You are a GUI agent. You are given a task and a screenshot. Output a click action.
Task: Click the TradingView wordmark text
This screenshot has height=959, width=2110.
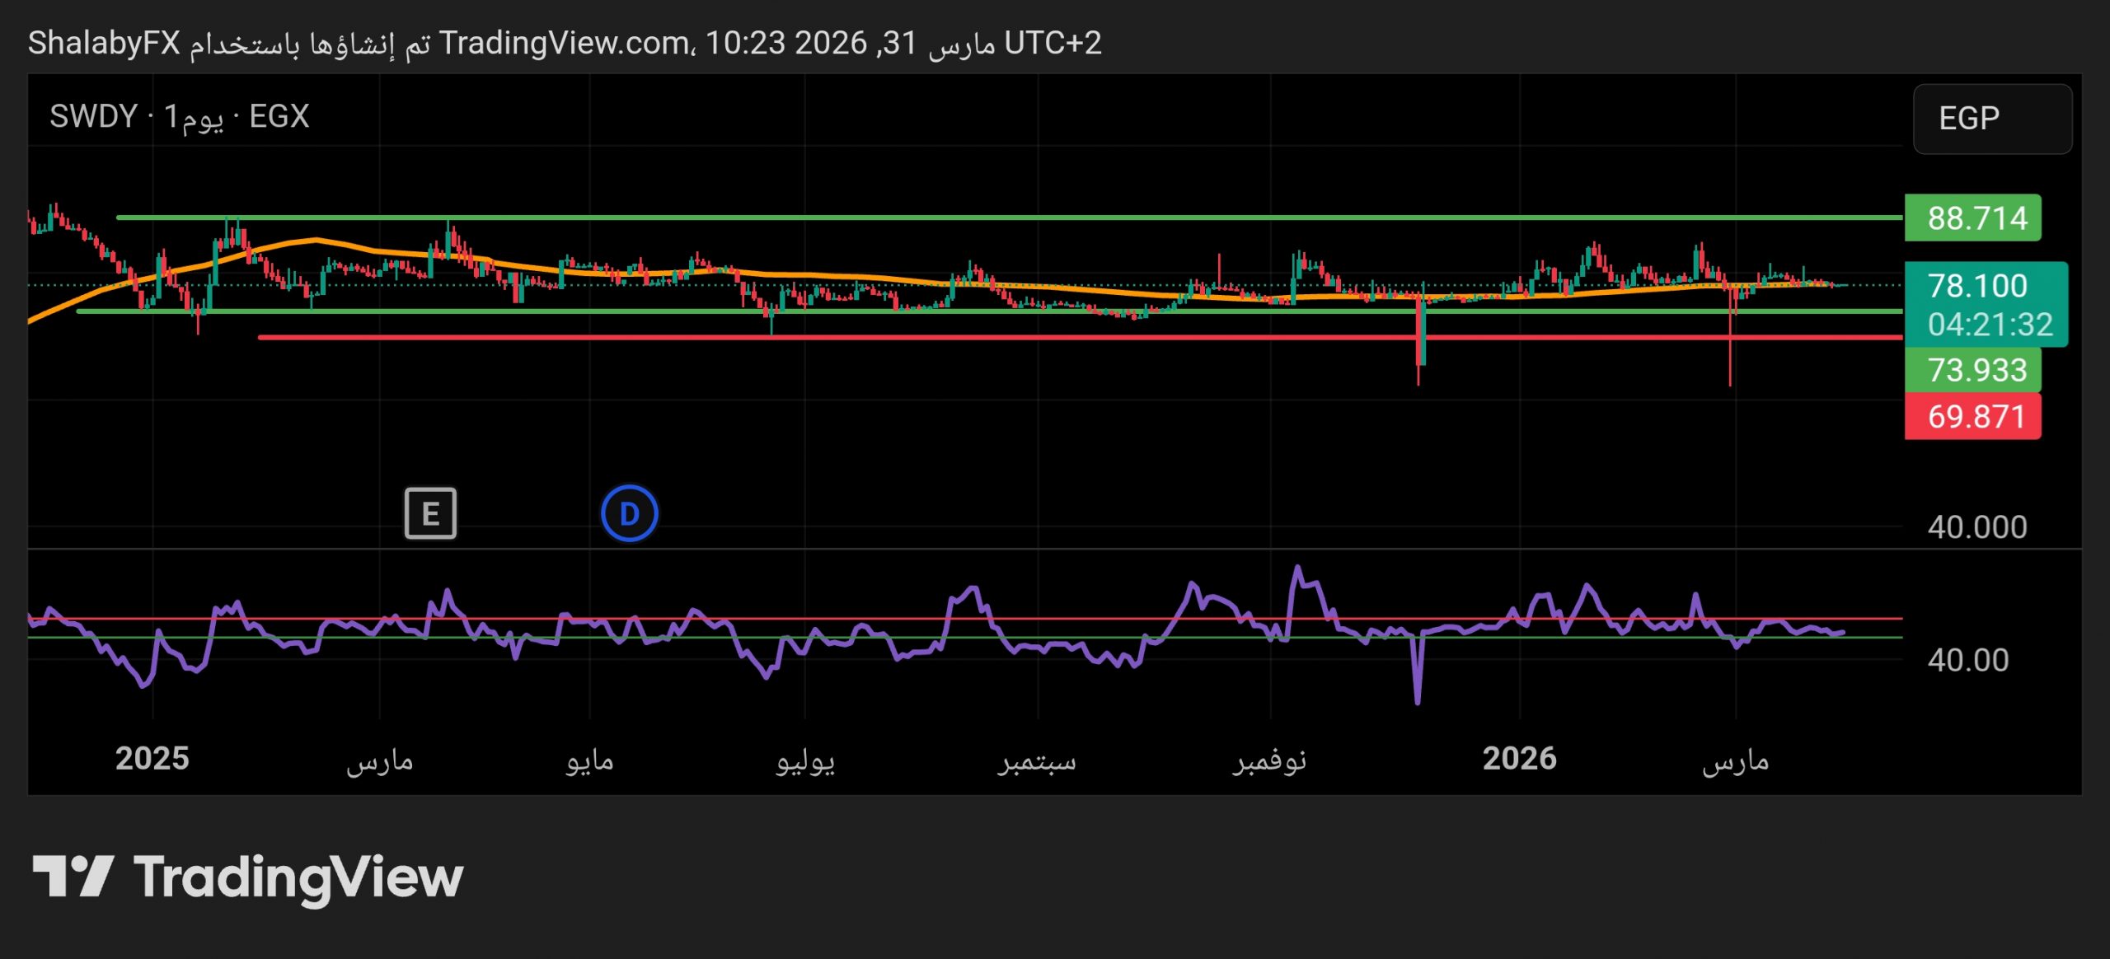298,877
